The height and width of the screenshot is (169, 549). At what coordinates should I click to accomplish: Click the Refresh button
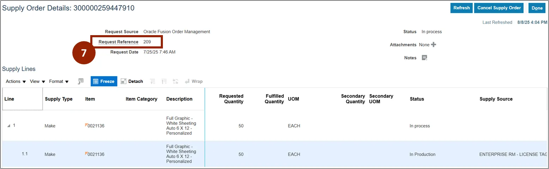tap(461, 8)
